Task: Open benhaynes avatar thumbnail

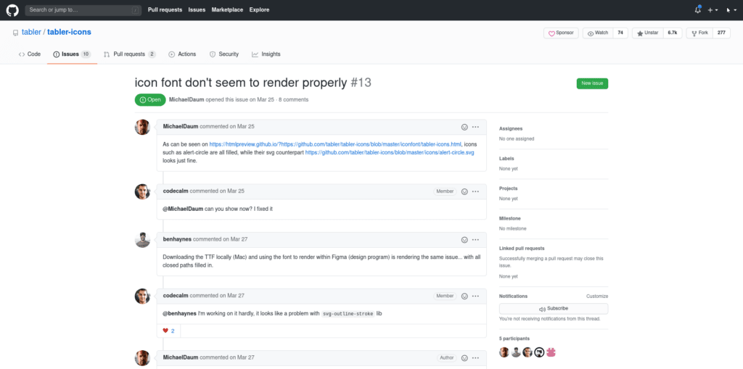Action: tap(143, 240)
